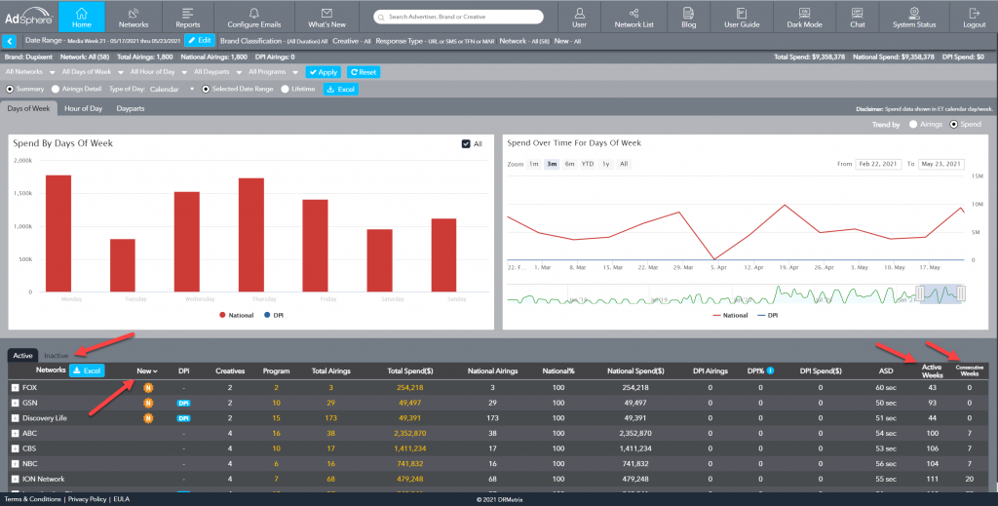Click the search magnifier icon
Viewport: 998px width, 506px height.
point(381,18)
